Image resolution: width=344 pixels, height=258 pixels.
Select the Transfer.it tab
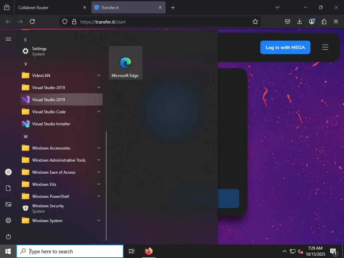(128, 7)
